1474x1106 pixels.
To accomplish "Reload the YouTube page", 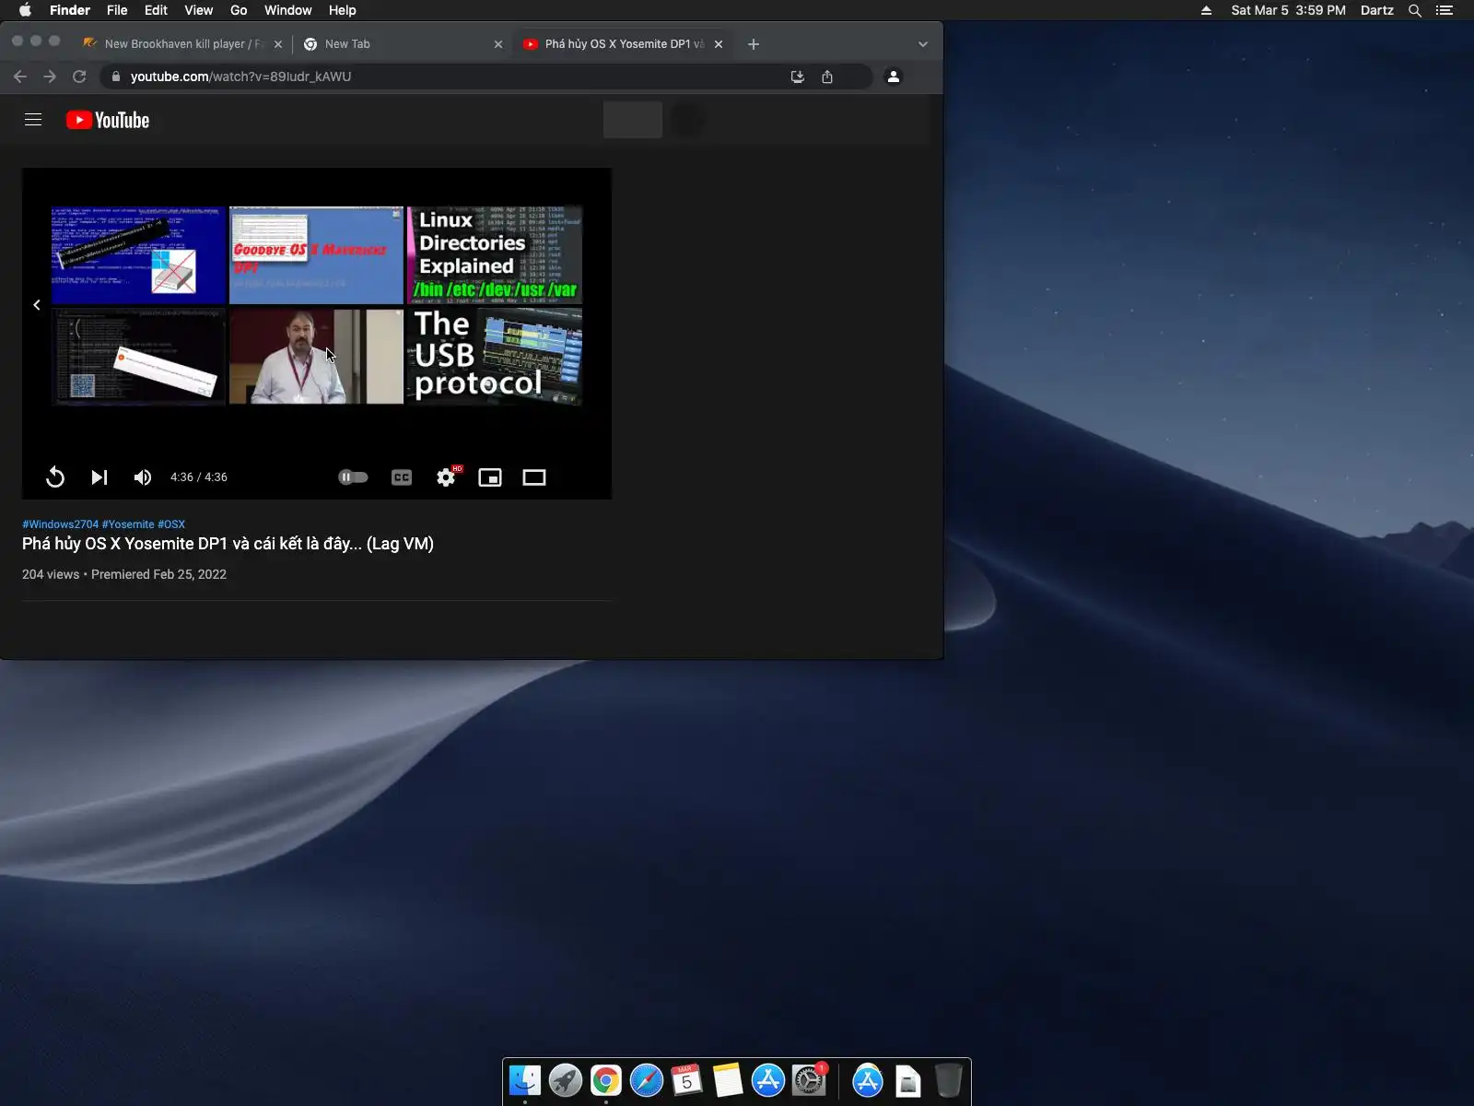I will (x=79, y=76).
